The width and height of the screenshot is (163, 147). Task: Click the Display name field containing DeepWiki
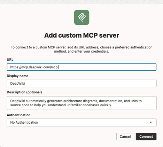[81, 83]
